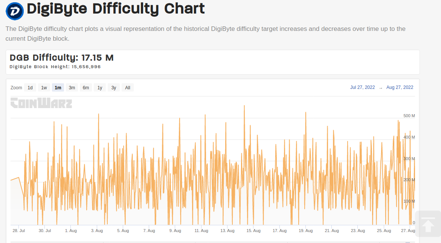
Task: Click the 400 M y-axis label
Action: [x=409, y=137]
